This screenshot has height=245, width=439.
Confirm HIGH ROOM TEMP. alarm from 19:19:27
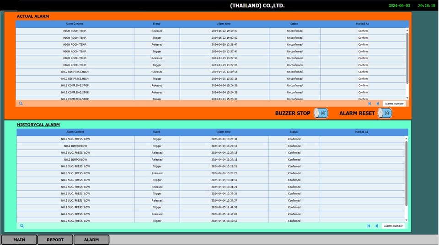click(363, 31)
